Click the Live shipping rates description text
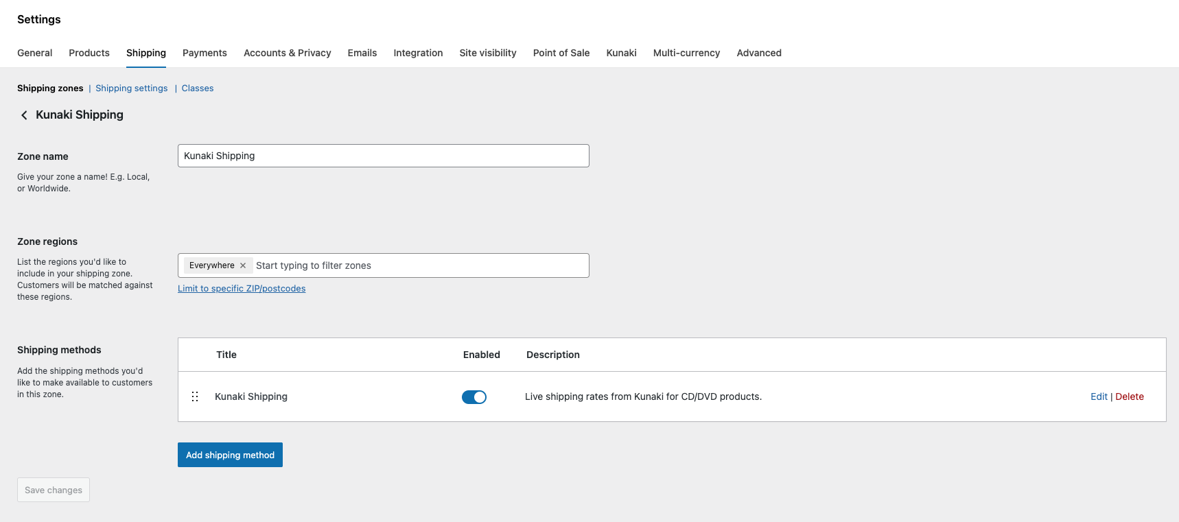Screen dimensions: 1179x522 click(x=643, y=396)
